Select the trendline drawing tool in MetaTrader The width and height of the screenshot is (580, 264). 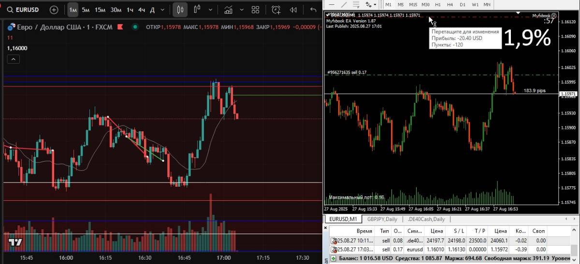(x=343, y=4)
